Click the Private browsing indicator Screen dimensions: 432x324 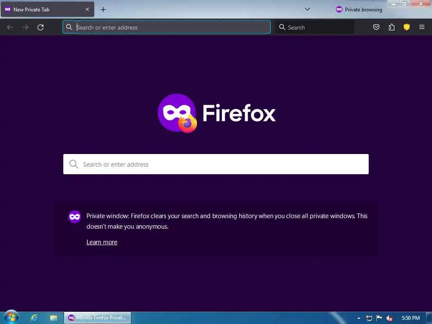(359, 10)
